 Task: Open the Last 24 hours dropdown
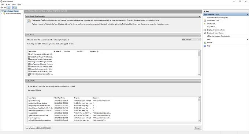(191, 40)
